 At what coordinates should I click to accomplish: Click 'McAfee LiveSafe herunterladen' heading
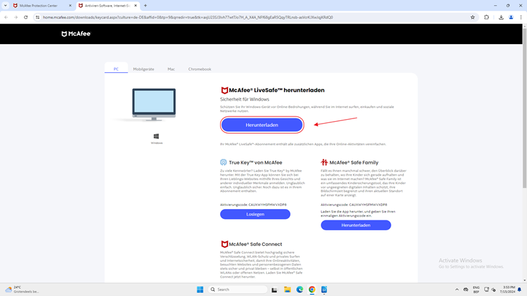pyautogui.click(x=277, y=90)
